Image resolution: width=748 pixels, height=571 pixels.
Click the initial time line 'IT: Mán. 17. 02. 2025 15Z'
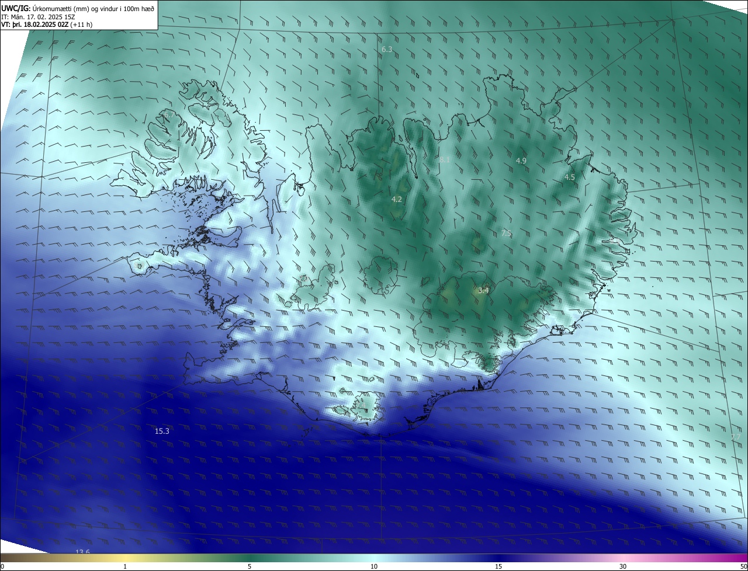pyautogui.click(x=38, y=17)
